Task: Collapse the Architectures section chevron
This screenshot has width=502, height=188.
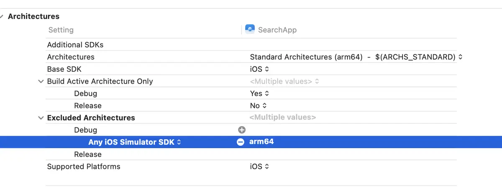Action: click(x=3, y=16)
